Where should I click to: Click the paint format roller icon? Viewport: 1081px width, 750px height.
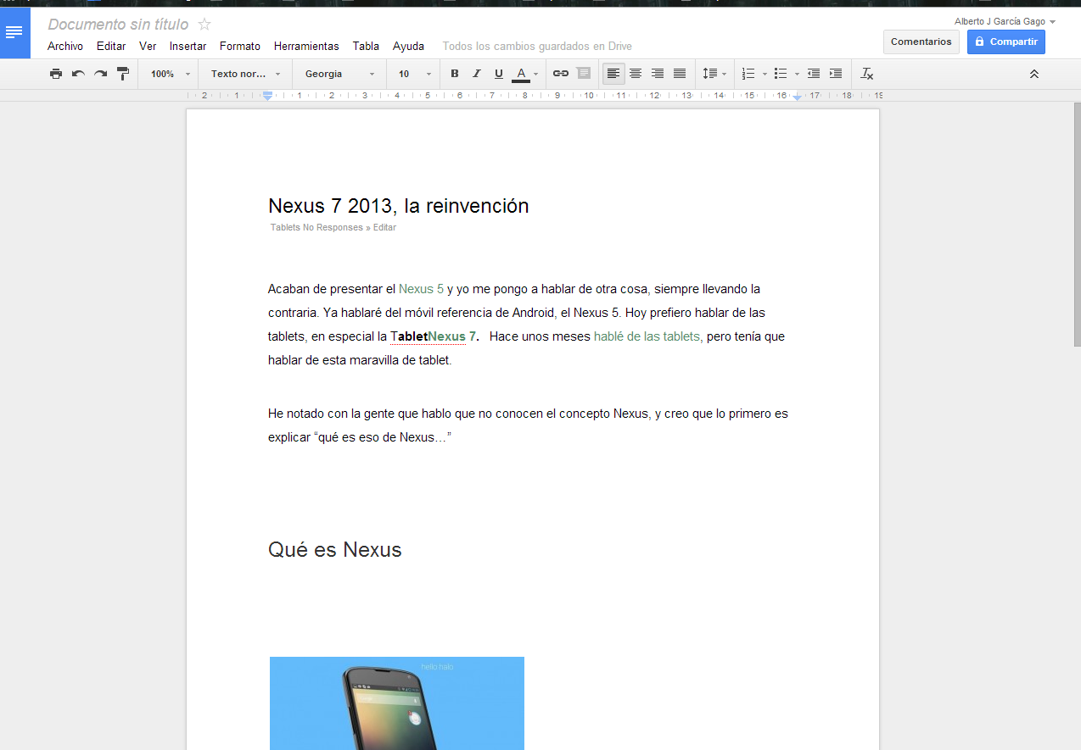123,74
